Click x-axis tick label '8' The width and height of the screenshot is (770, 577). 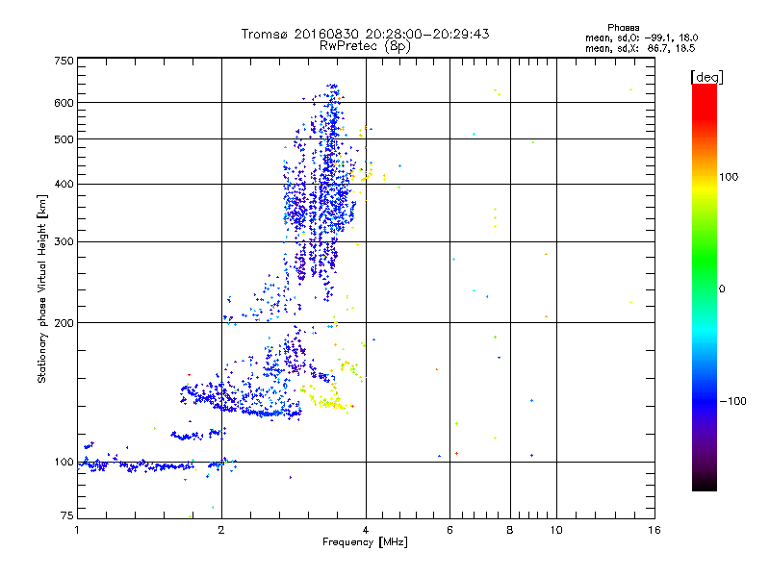click(510, 530)
